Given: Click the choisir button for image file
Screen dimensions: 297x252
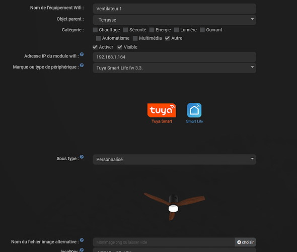Looking at the screenshot, I should (x=246, y=242).
